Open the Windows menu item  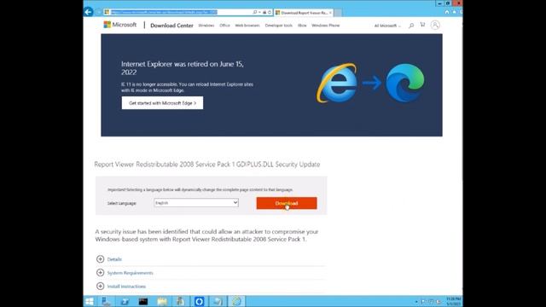coord(206,26)
